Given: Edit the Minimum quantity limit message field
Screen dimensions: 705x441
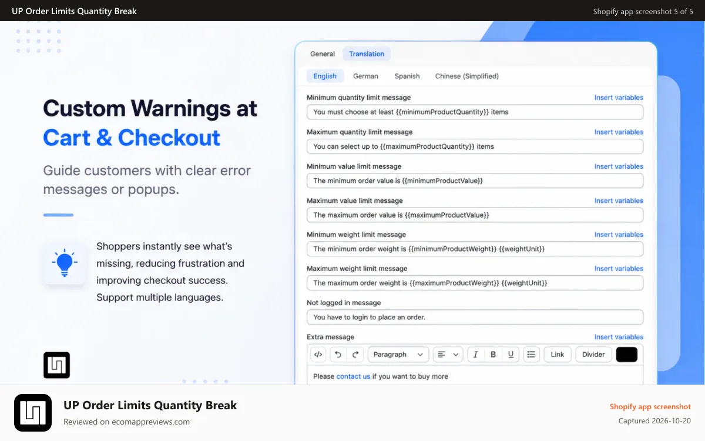Looking at the screenshot, I should 475,112.
